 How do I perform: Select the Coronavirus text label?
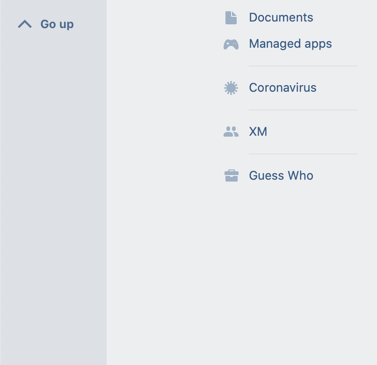[283, 88]
